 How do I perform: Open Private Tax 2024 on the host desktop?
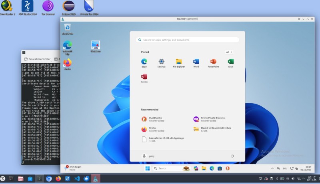point(89,8)
